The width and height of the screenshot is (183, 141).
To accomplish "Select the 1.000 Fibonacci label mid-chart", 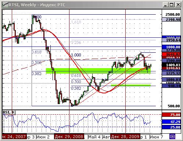I will point(76,55).
